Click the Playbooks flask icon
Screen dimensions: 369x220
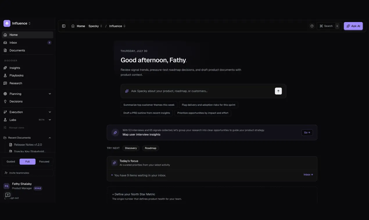click(x=5, y=76)
